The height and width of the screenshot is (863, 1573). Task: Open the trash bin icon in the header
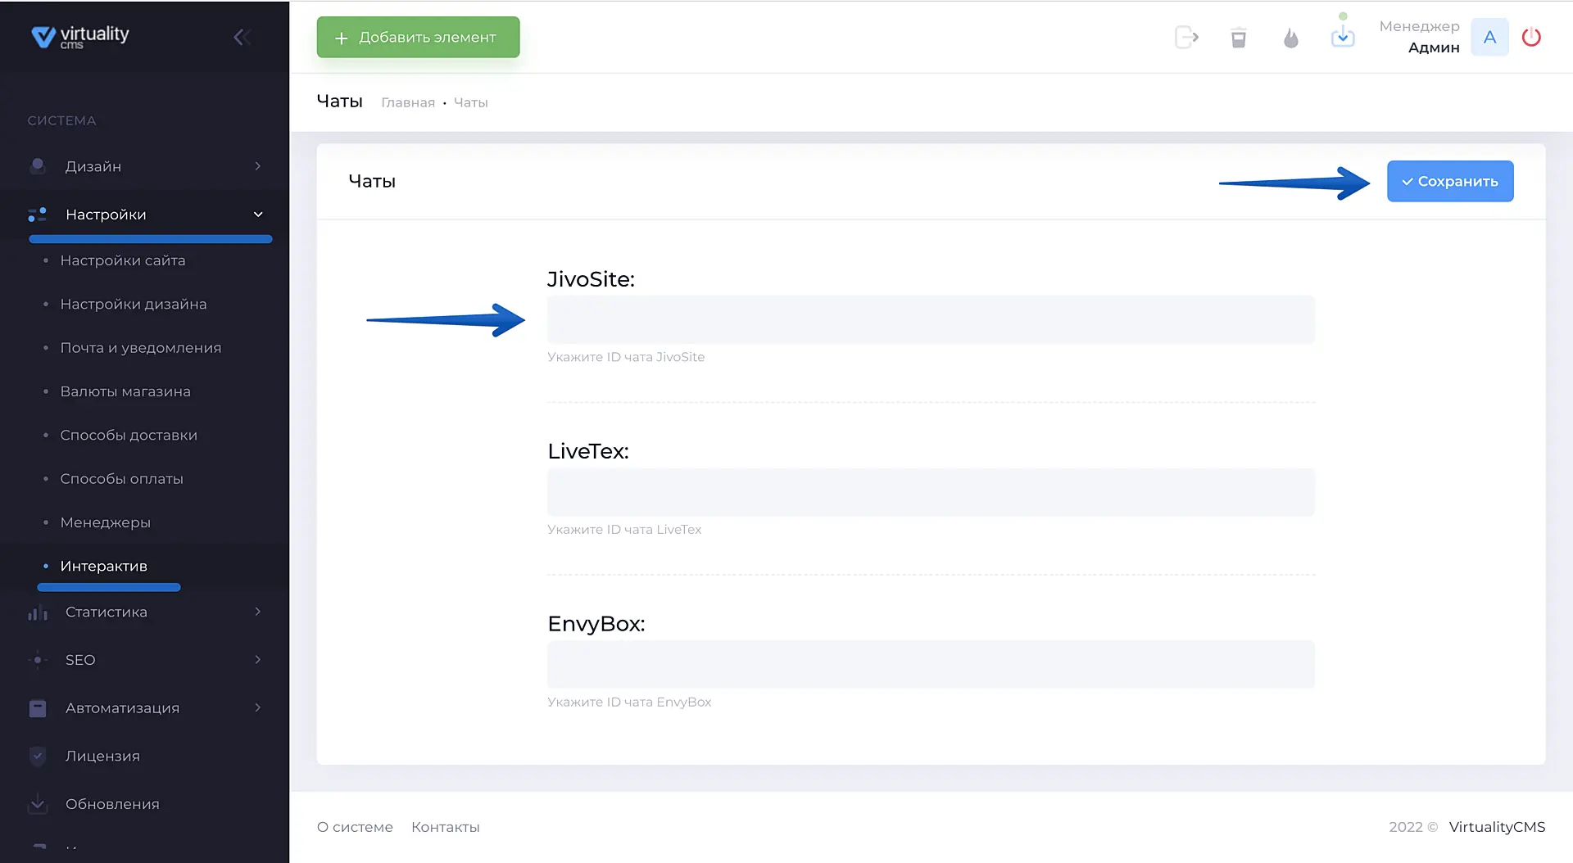1239,38
